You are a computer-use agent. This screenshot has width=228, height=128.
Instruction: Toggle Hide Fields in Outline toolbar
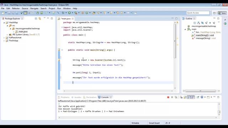(x=202, y=23)
